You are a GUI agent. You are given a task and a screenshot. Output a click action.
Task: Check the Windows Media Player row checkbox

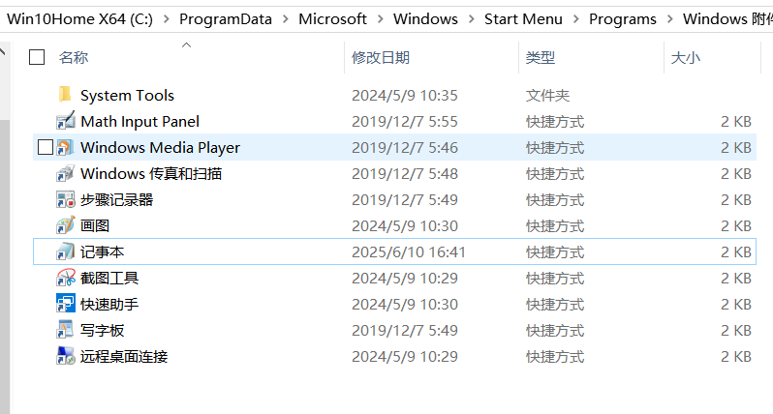pyautogui.click(x=46, y=147)
